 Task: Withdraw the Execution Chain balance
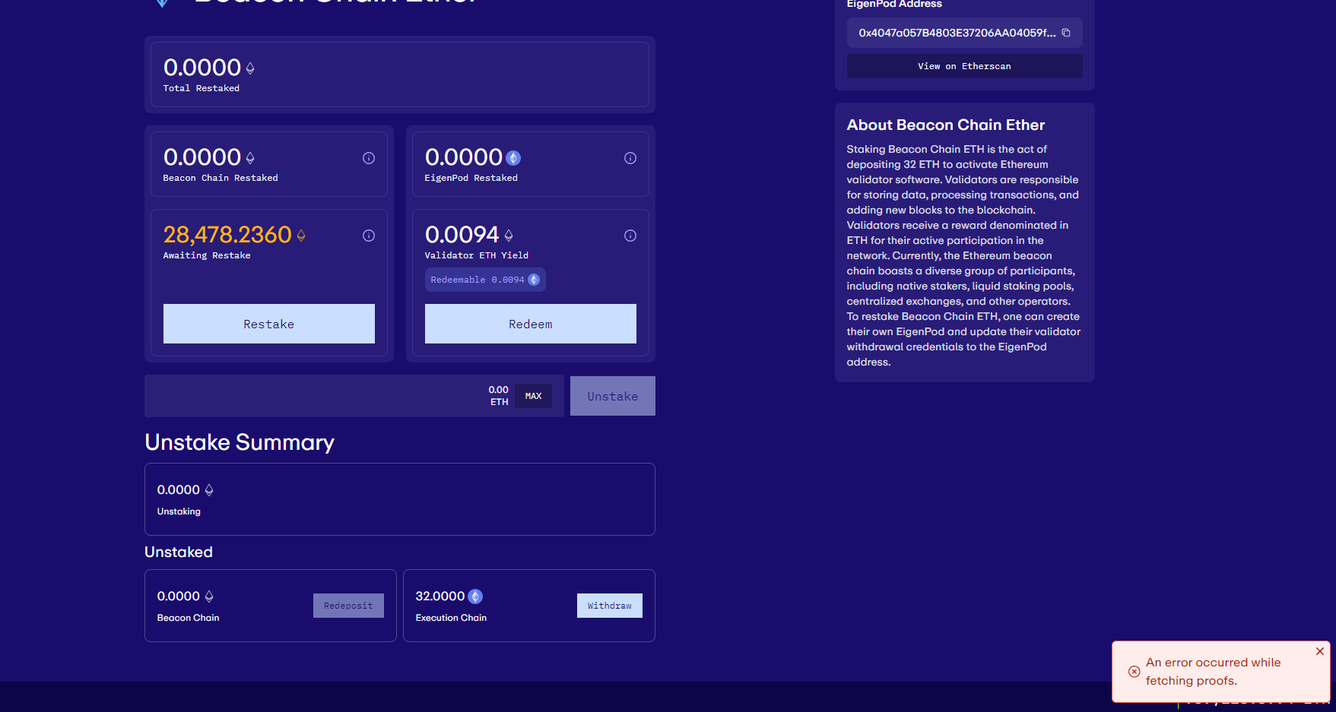[610, 606]
